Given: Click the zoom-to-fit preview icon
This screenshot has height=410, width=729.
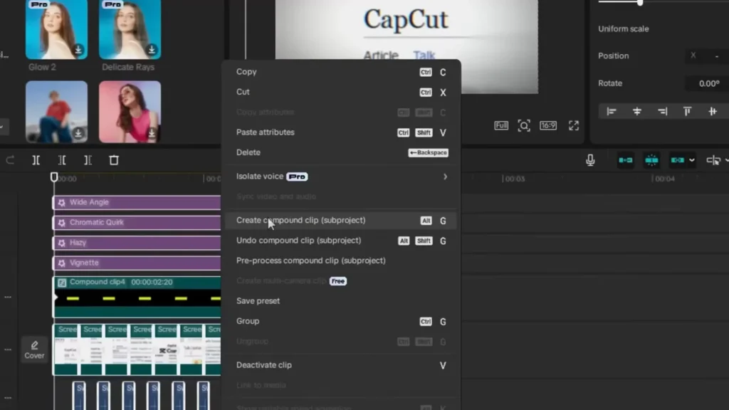Looking at the screenshot, I should pyautogui.click(x=524, y=125).
